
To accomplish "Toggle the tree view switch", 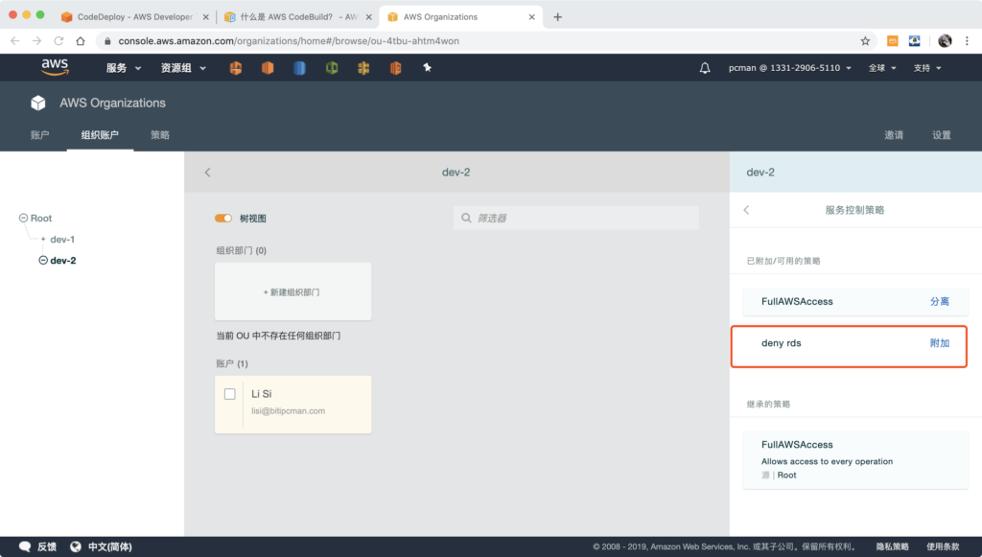I will (x=223, y=218).
